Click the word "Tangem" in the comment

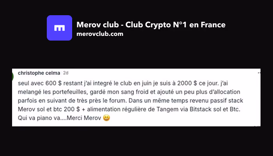click(167, 109)
